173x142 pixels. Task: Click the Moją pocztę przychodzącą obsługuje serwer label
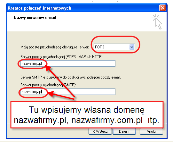(55, 47)
